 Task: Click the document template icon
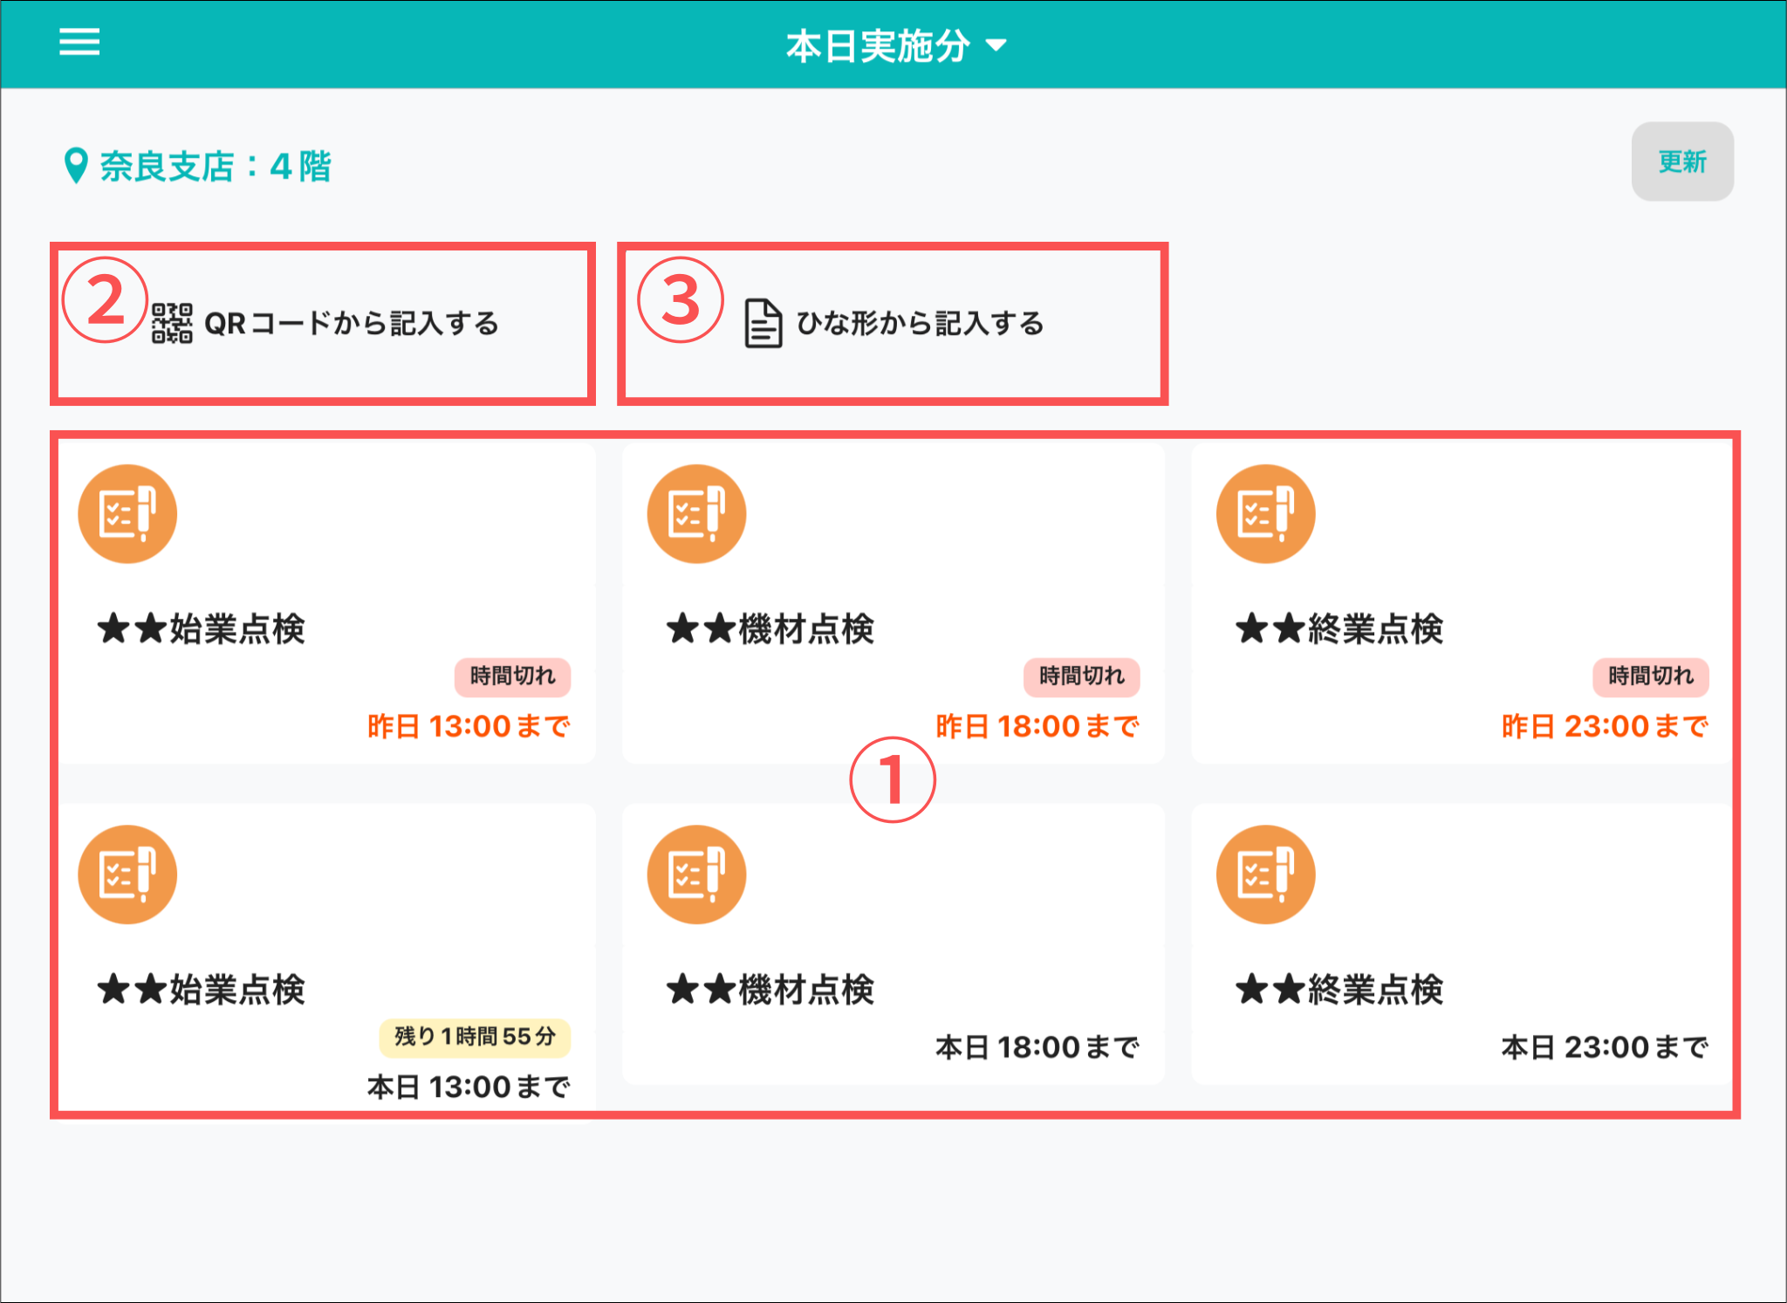(763, 324)
